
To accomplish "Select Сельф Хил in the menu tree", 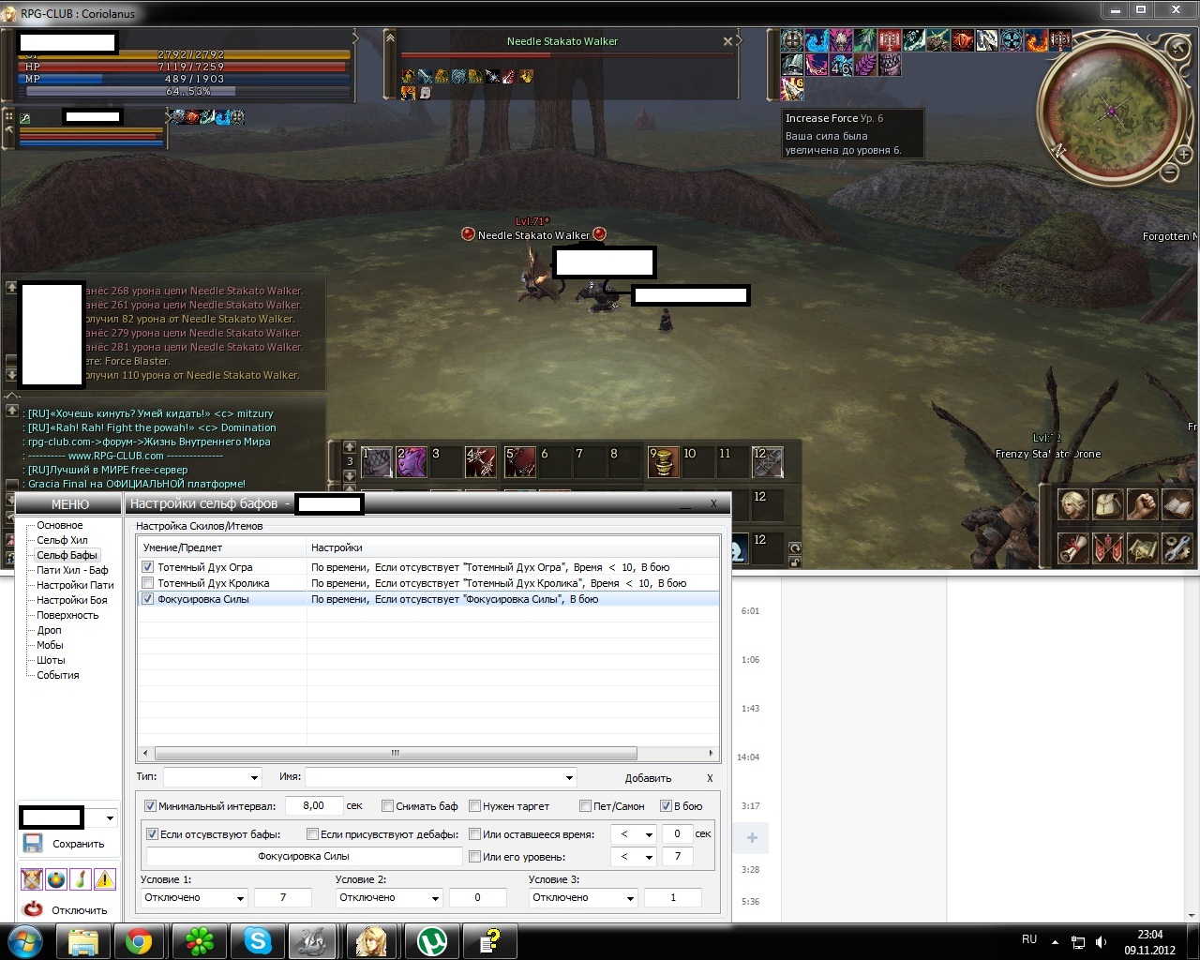I will (62, 541).
